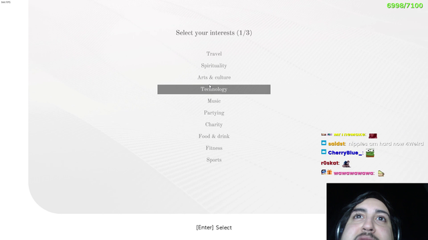Click the emote next to r0skat
The image size is (428, 240).
pos(346,163)
